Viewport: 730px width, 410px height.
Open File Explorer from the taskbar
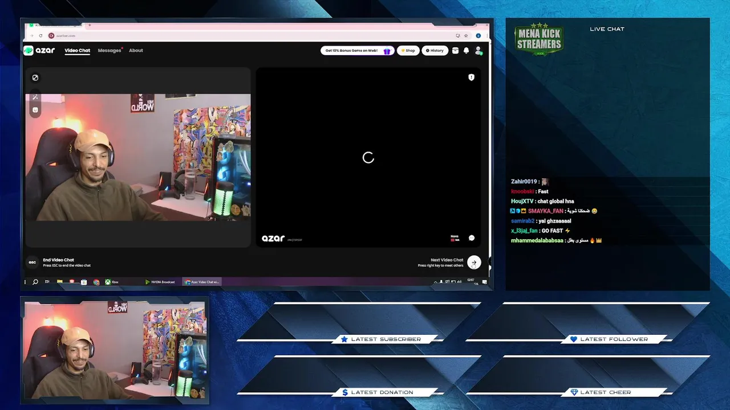(59, 282)
